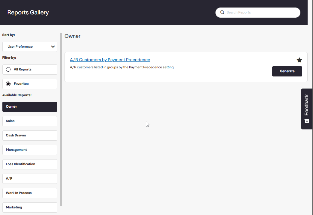Expand sort options via chevron arrow
Image resolution: width=313 pixels, height=215 pixels.
click(x=53, y=47)
